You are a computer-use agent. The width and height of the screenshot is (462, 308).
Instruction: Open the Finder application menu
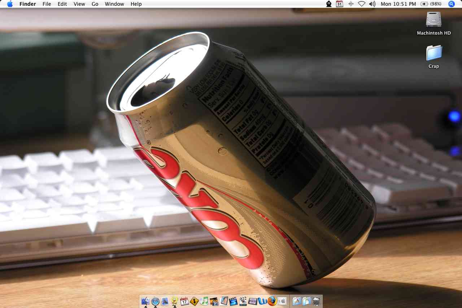pos(27,4)
